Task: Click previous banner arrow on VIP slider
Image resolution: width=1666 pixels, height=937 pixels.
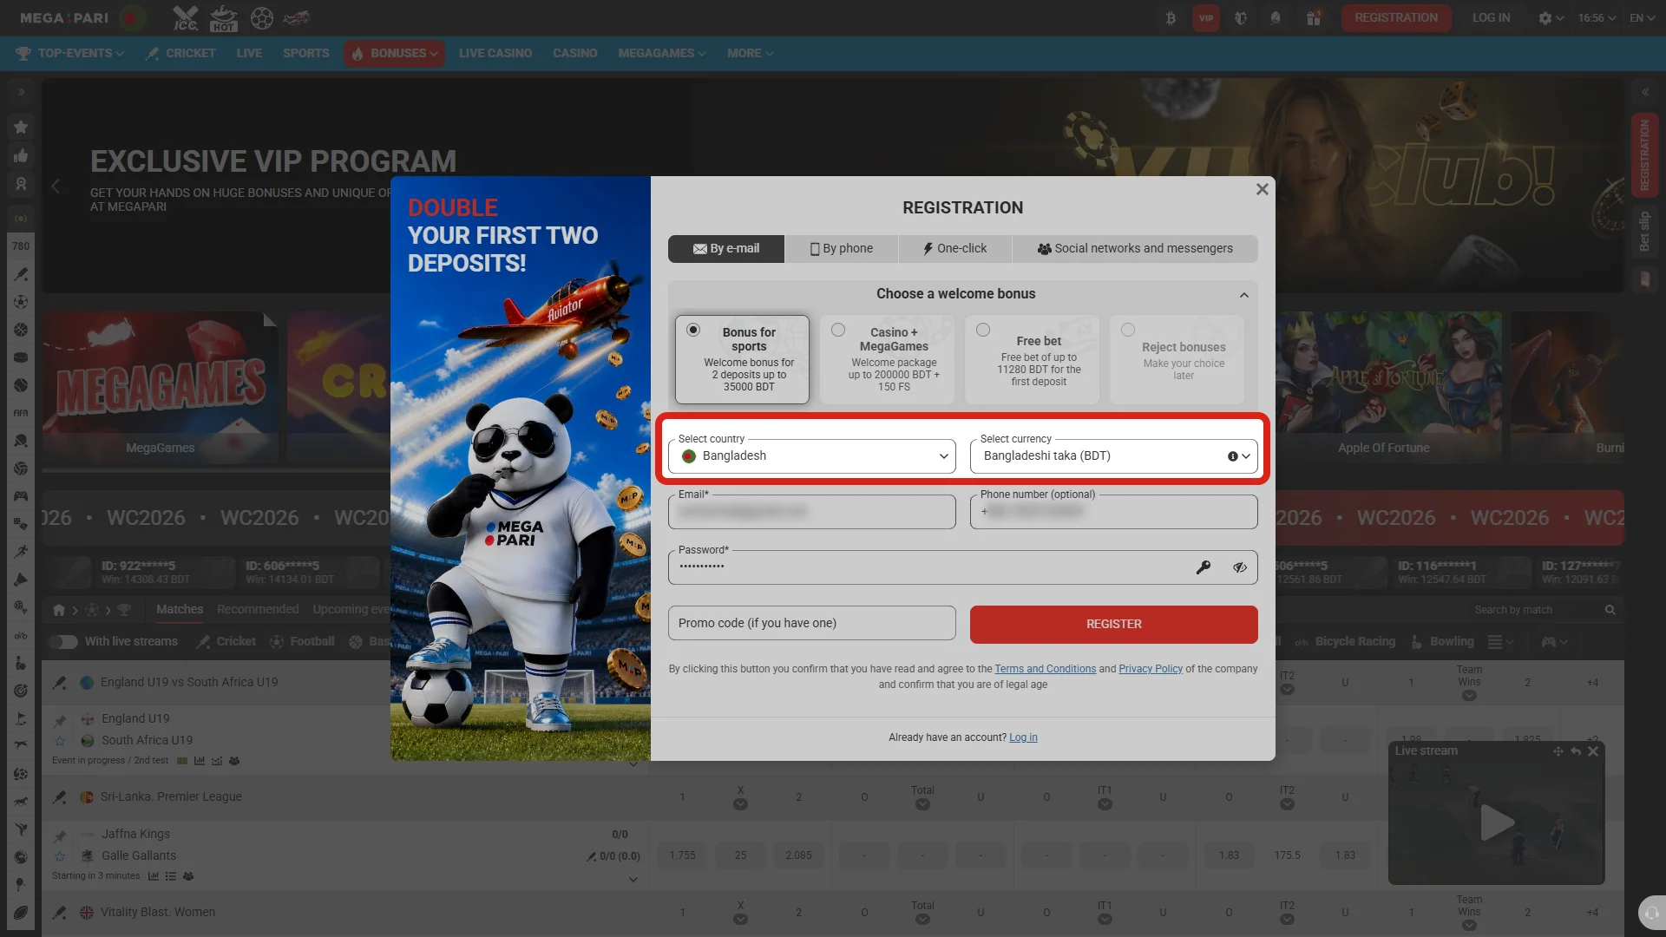Action: coord(56,186)
